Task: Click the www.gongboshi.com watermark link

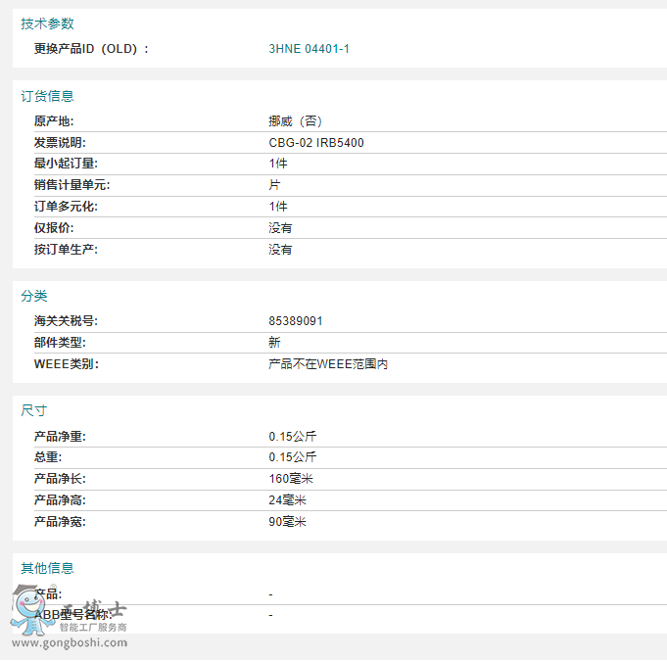Action: 70,643
